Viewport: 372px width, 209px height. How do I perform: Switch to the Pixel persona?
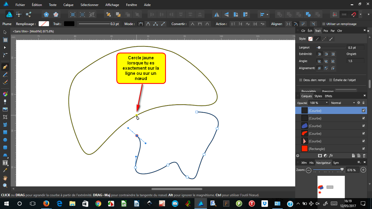tap(19, 14)
